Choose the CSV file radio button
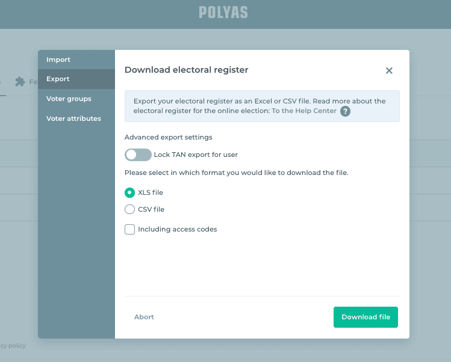451x362 pixels. (129, 209)
